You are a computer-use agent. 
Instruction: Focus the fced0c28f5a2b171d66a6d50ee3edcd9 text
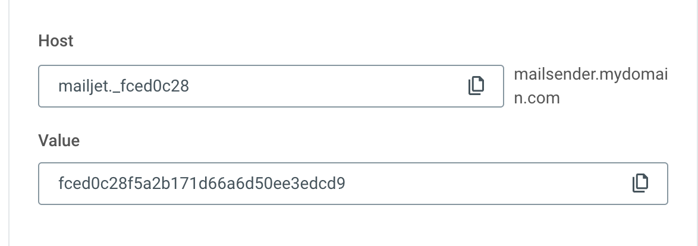pos(202,184)
